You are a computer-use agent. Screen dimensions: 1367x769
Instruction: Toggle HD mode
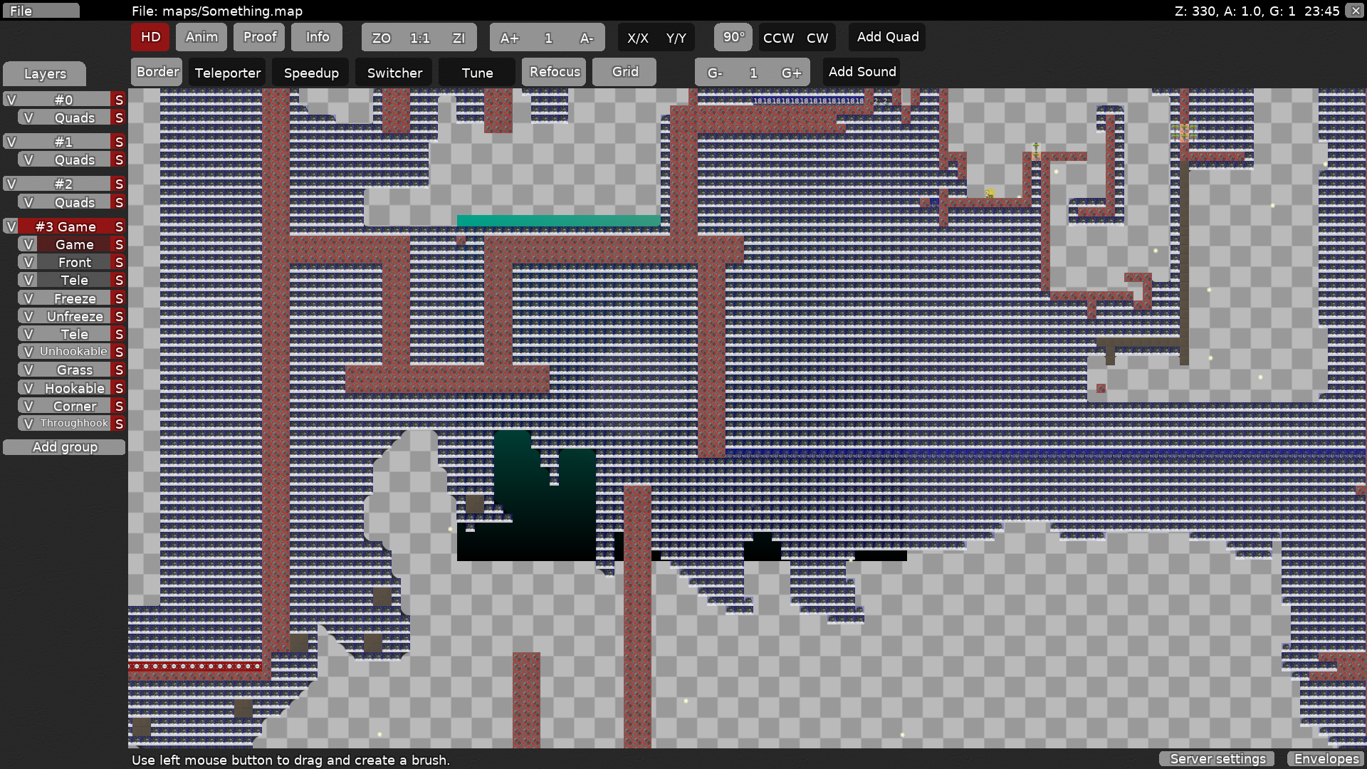[150, 37]
